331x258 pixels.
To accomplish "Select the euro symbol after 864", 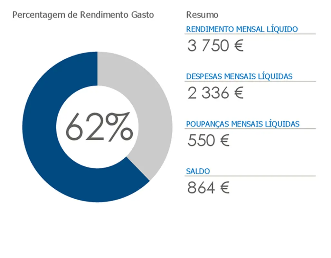I will pos(224,188).
